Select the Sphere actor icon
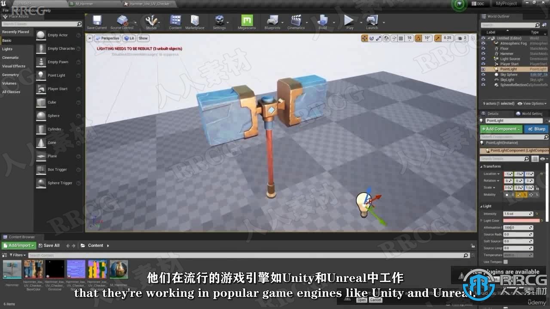Viewport: 550px width, 309px height. tap(41, 116)
